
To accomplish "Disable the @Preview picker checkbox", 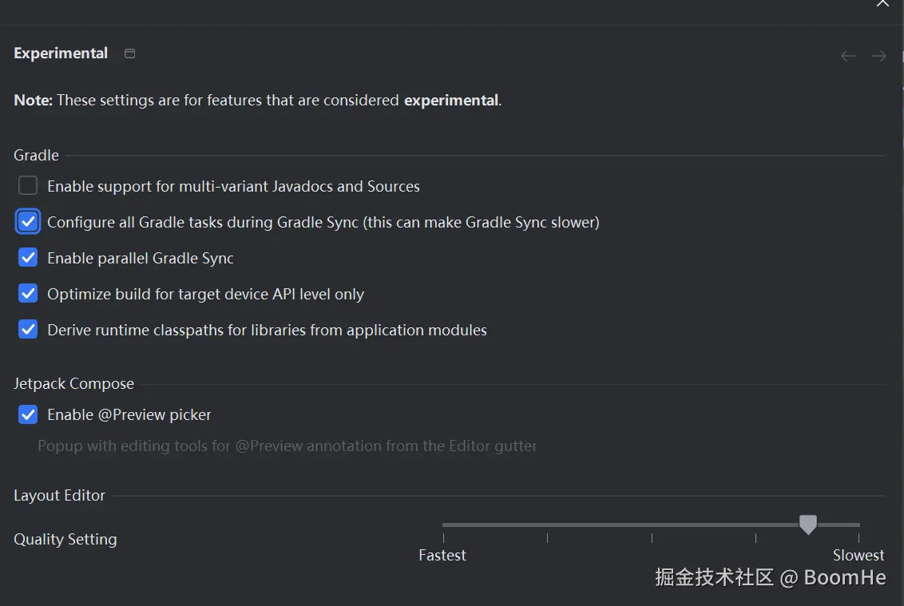I will pyautogui.click(x=28, y=414).
